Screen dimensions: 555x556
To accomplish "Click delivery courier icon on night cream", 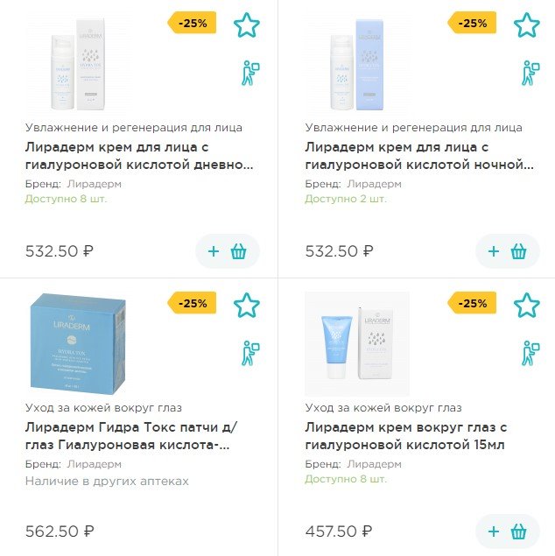I will [x=530, y=73].
